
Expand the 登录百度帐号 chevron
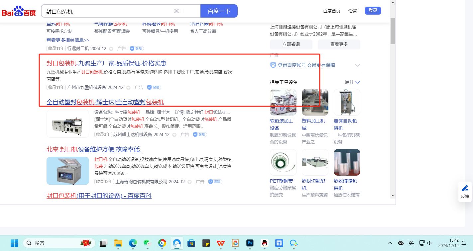click(358, 65)
